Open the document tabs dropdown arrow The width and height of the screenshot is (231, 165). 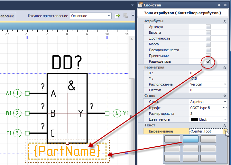click(x=132, y=5)
